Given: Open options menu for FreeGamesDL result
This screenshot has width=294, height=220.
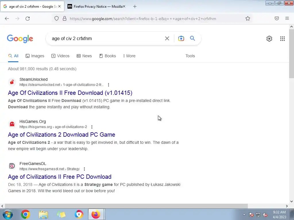Looking at the screenshot, I should pos(84,169).
